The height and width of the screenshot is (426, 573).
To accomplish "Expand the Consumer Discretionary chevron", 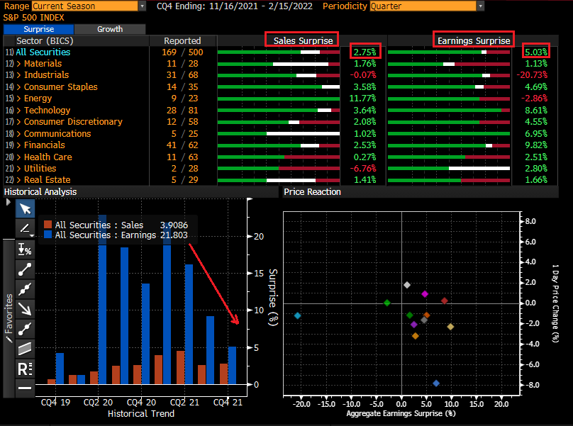I will [x=18, y=122].
